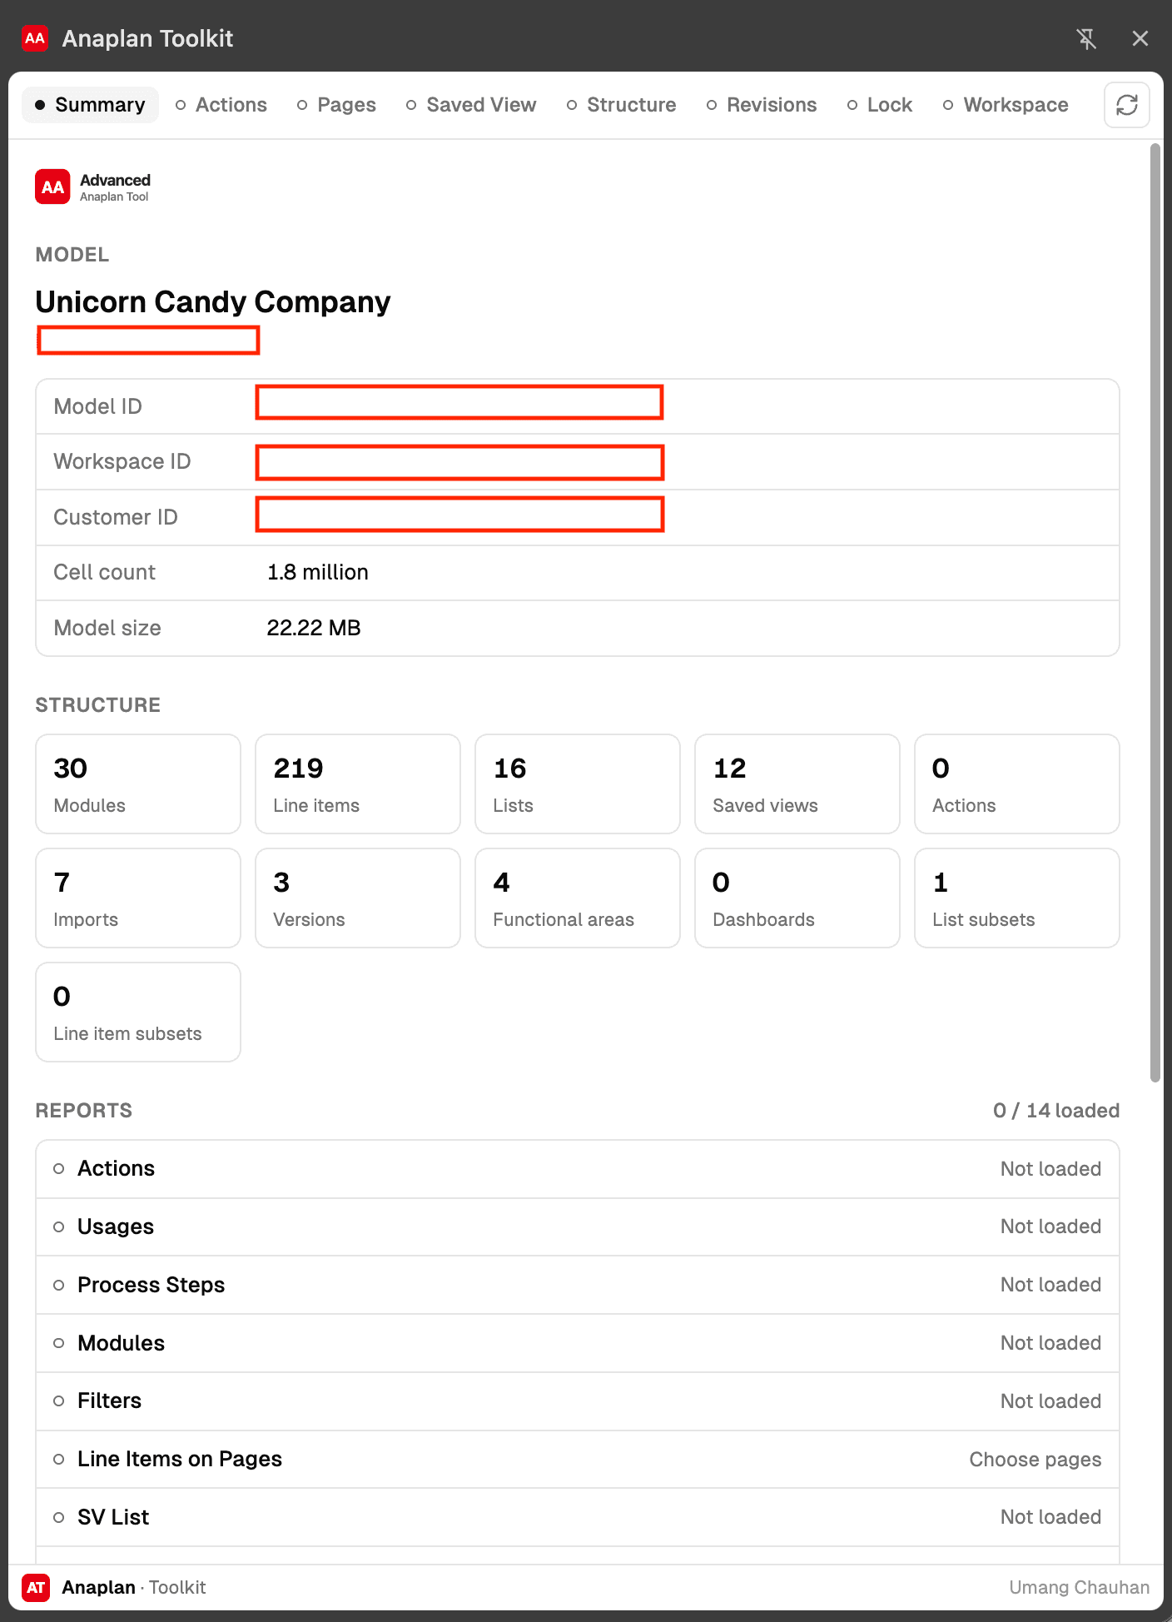Load the Process Steps report
Screen dimensions: 1172x1622
(x=578, y=1285)
